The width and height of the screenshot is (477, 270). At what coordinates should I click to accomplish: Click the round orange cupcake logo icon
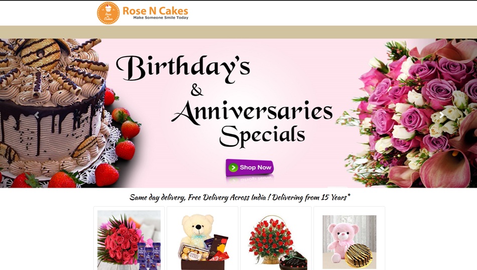[x=108, y=13]
